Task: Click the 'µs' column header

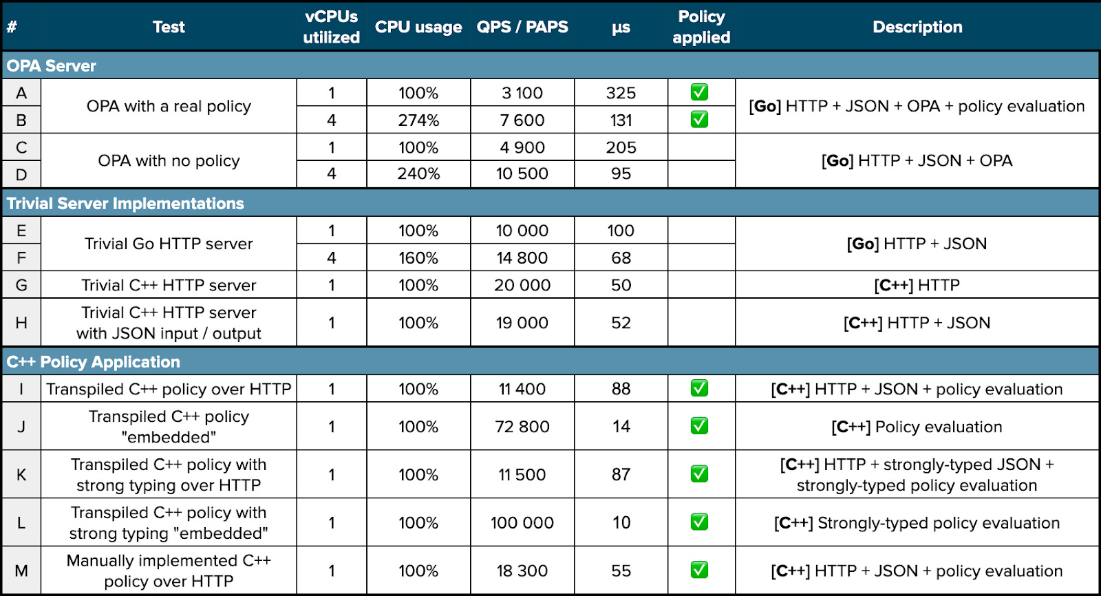Action: [621, 28]
